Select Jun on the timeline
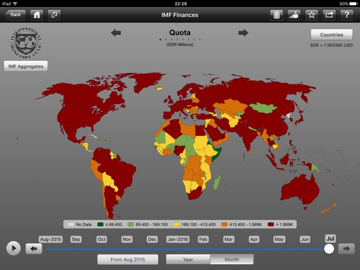The height and width of the screenshot is (270, 360). pyautogui.click(x=305, y=239)
